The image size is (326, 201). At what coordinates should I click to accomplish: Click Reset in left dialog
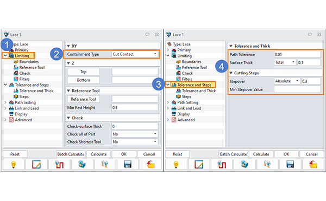(15, 154)
